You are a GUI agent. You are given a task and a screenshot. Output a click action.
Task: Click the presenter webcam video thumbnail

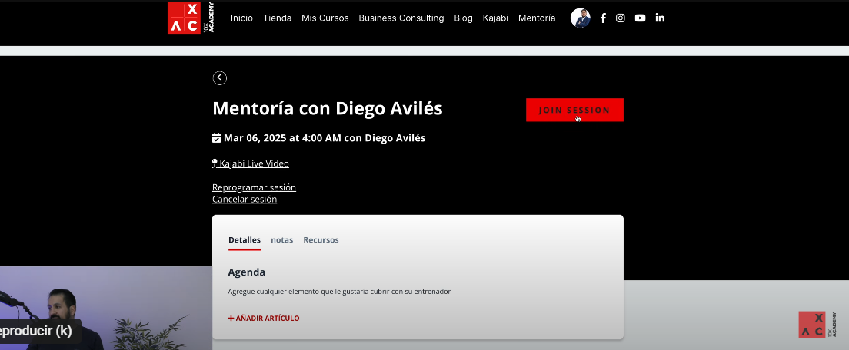click(106, 308)
